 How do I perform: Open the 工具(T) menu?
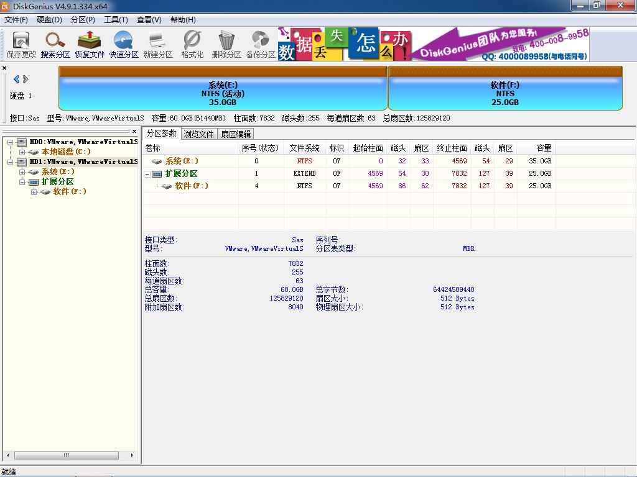pyautogui.click(x=116, y=19)
